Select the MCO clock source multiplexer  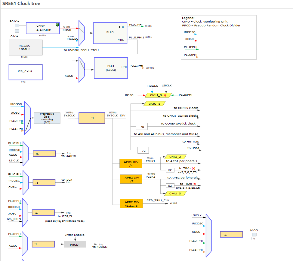[x=209, y=236]
